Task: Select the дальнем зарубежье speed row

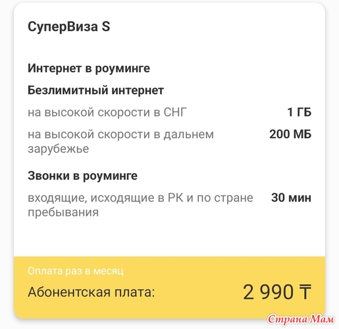Action: [169, 141]
